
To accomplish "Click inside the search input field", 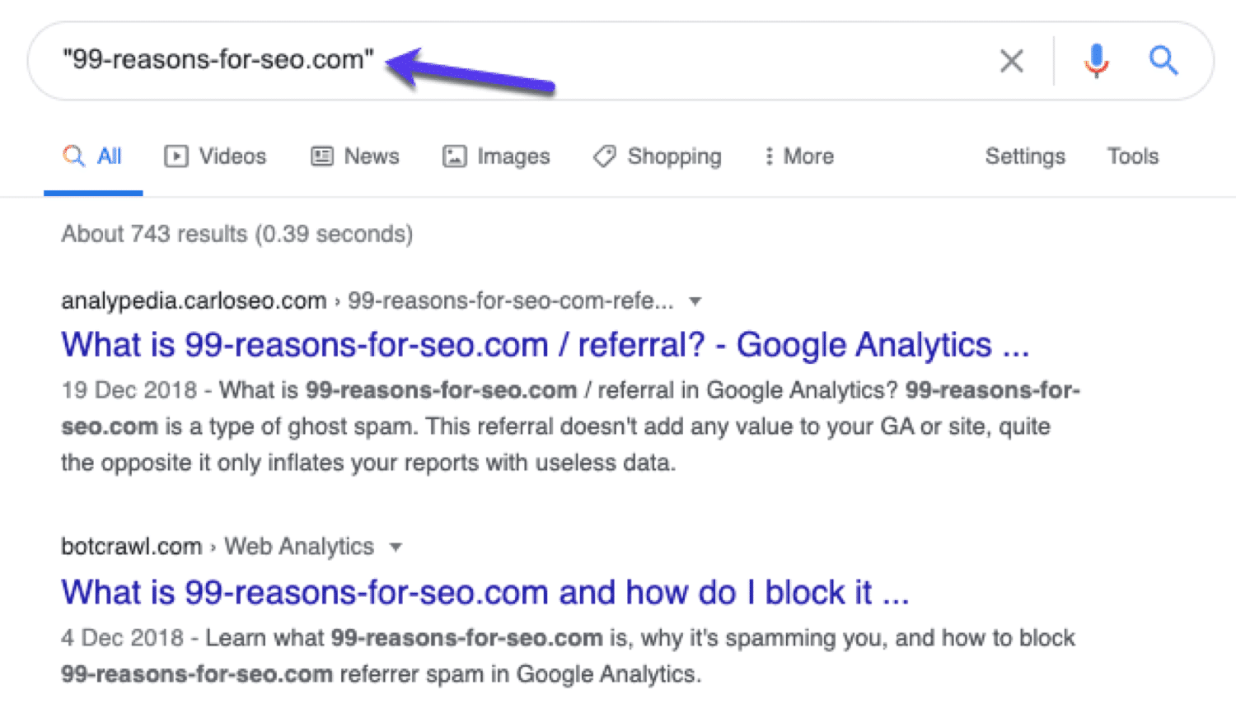I will pos(494,60).
